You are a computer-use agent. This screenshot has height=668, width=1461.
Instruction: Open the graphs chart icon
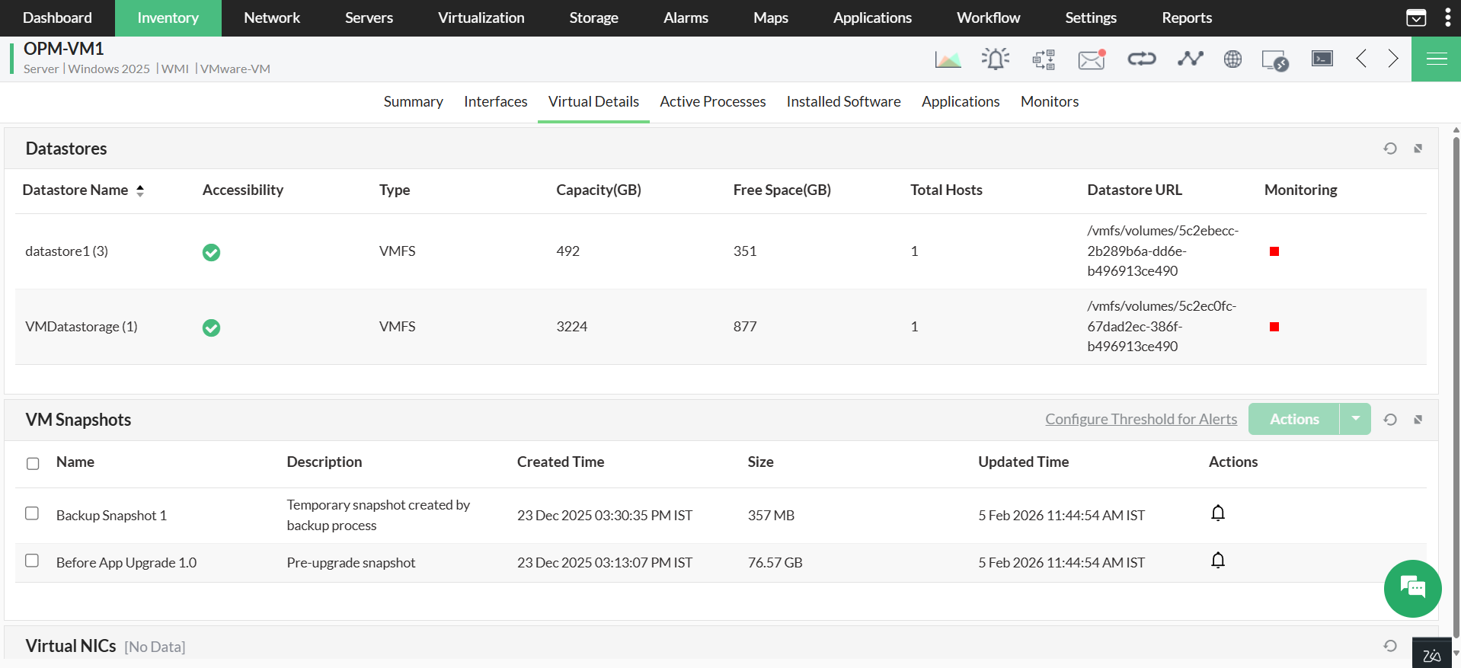click(948, 59)
